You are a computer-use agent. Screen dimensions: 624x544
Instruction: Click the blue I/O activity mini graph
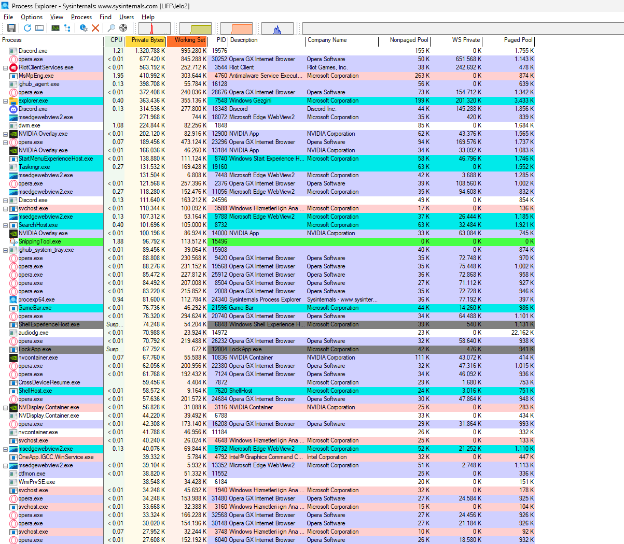[x=278, y=28]
